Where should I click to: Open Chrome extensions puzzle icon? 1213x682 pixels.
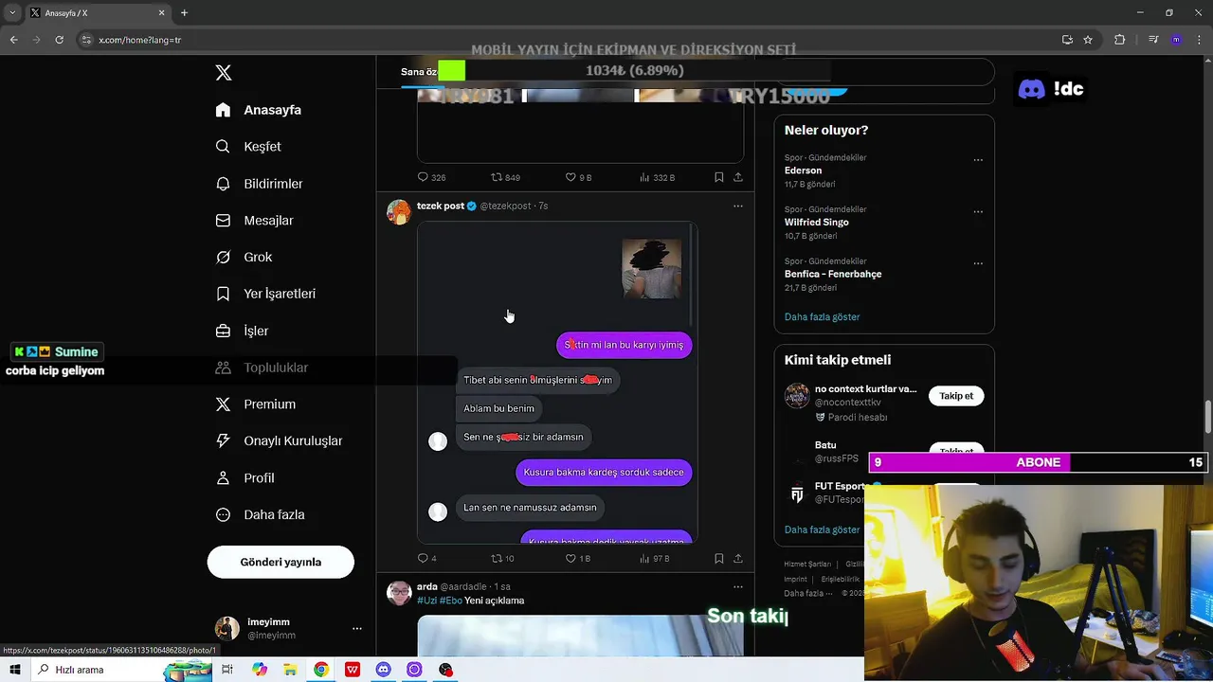(x=1120, y=40)
